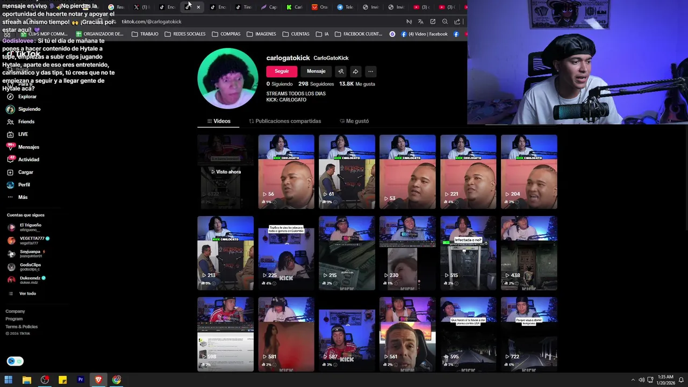Open VEGETTA777 followed account
The height and width of the screenshot is (387, 688).
coord(28,240)
